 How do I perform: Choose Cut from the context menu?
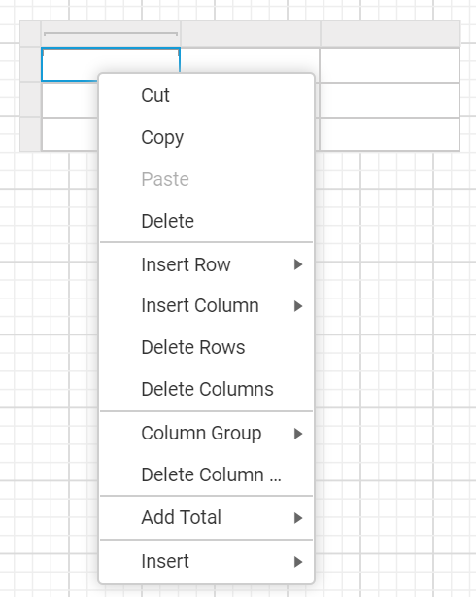[x=206, y=95]
